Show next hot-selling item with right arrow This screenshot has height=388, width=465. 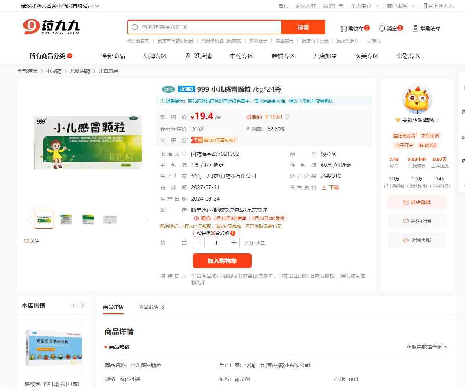tap(83, 305)
